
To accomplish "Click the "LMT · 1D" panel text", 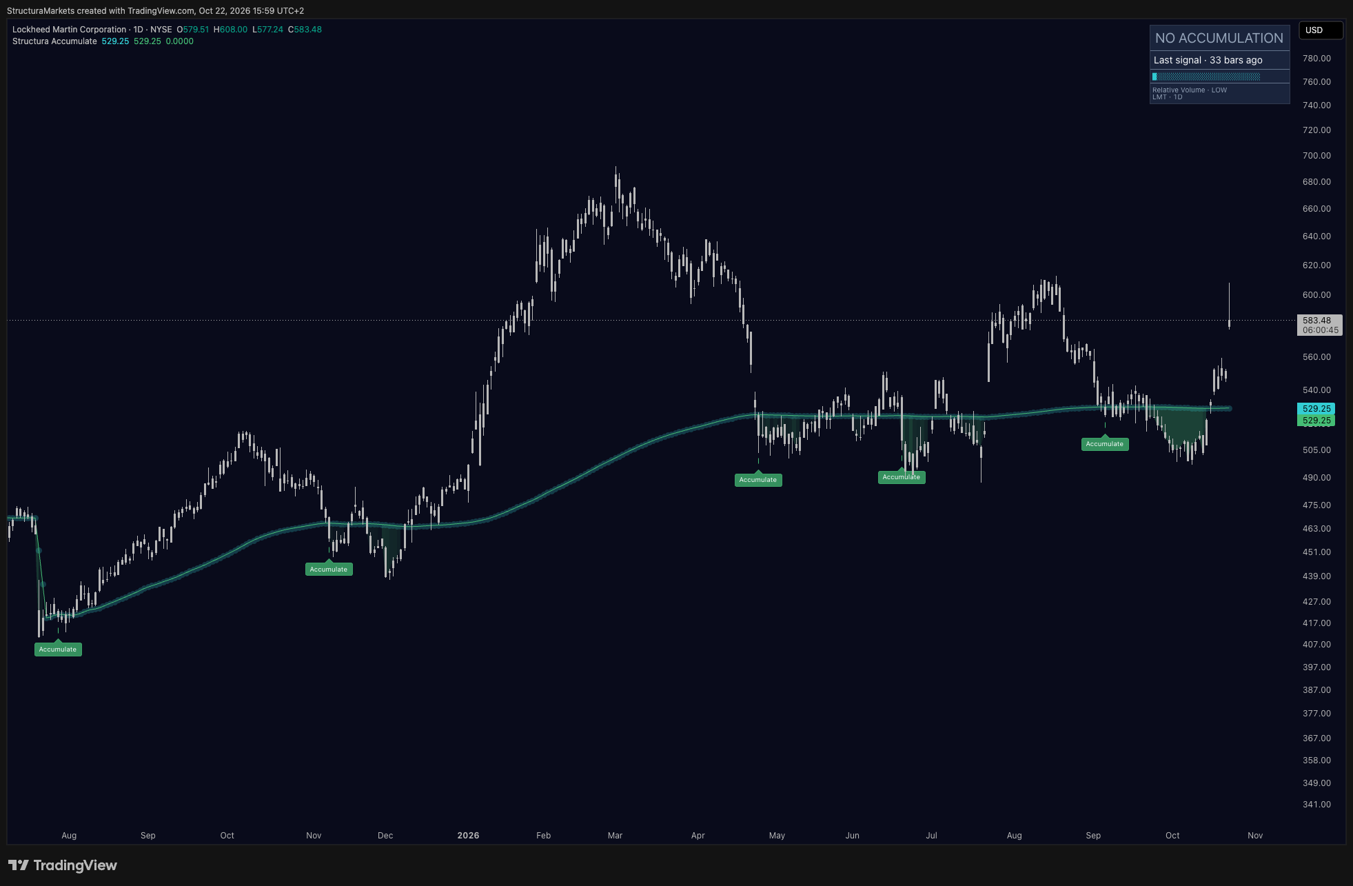I will (x=1168, y=97).
